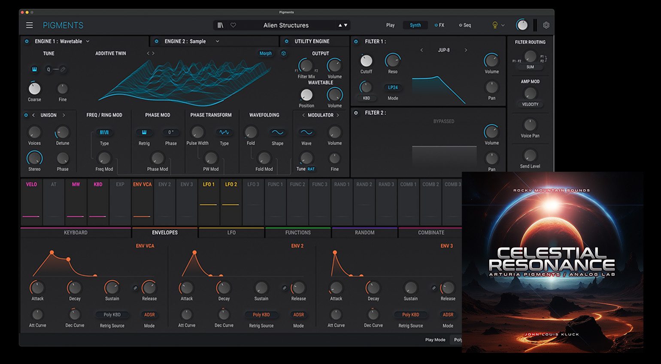Click the Alien Structures preset name
This screenshot has height=364, width=661.
(x=286, y=25)
